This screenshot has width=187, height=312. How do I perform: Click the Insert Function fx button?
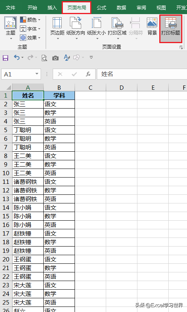click(88, 74)
